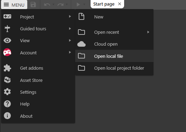The image size is (186, 132).
Task: Select Get addons from the menu
Action: 38,68
